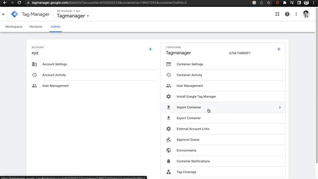Reload the page with the refresh icon
The height and width of the screenshot is (179, 318).
point(19,2)
